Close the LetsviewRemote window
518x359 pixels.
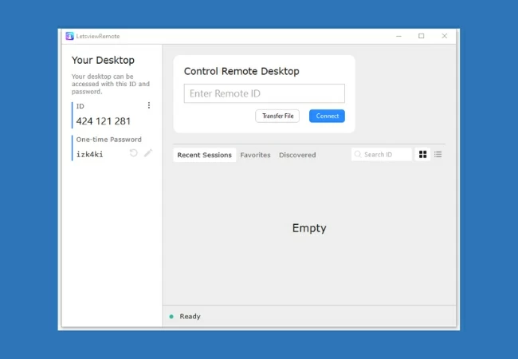click(445, 36)
